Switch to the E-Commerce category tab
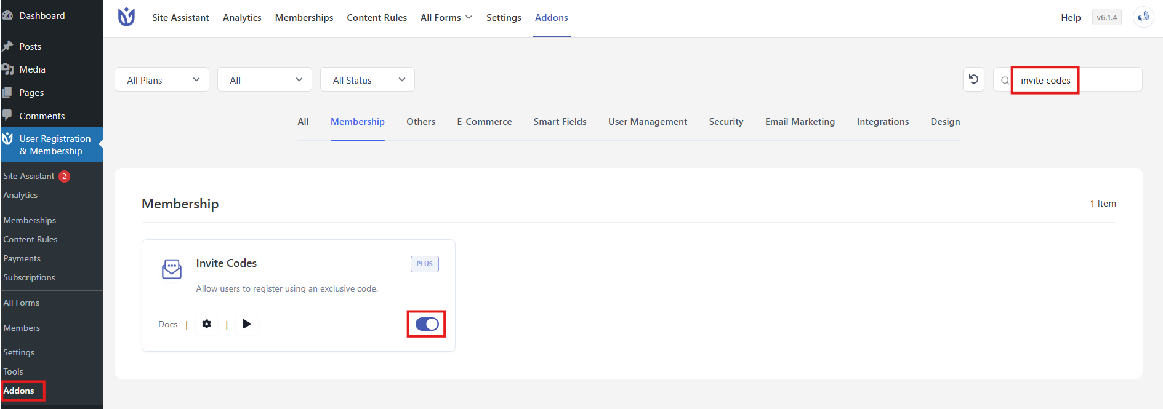The height and width of the screenshot is (409, 1163). [485, 122]
